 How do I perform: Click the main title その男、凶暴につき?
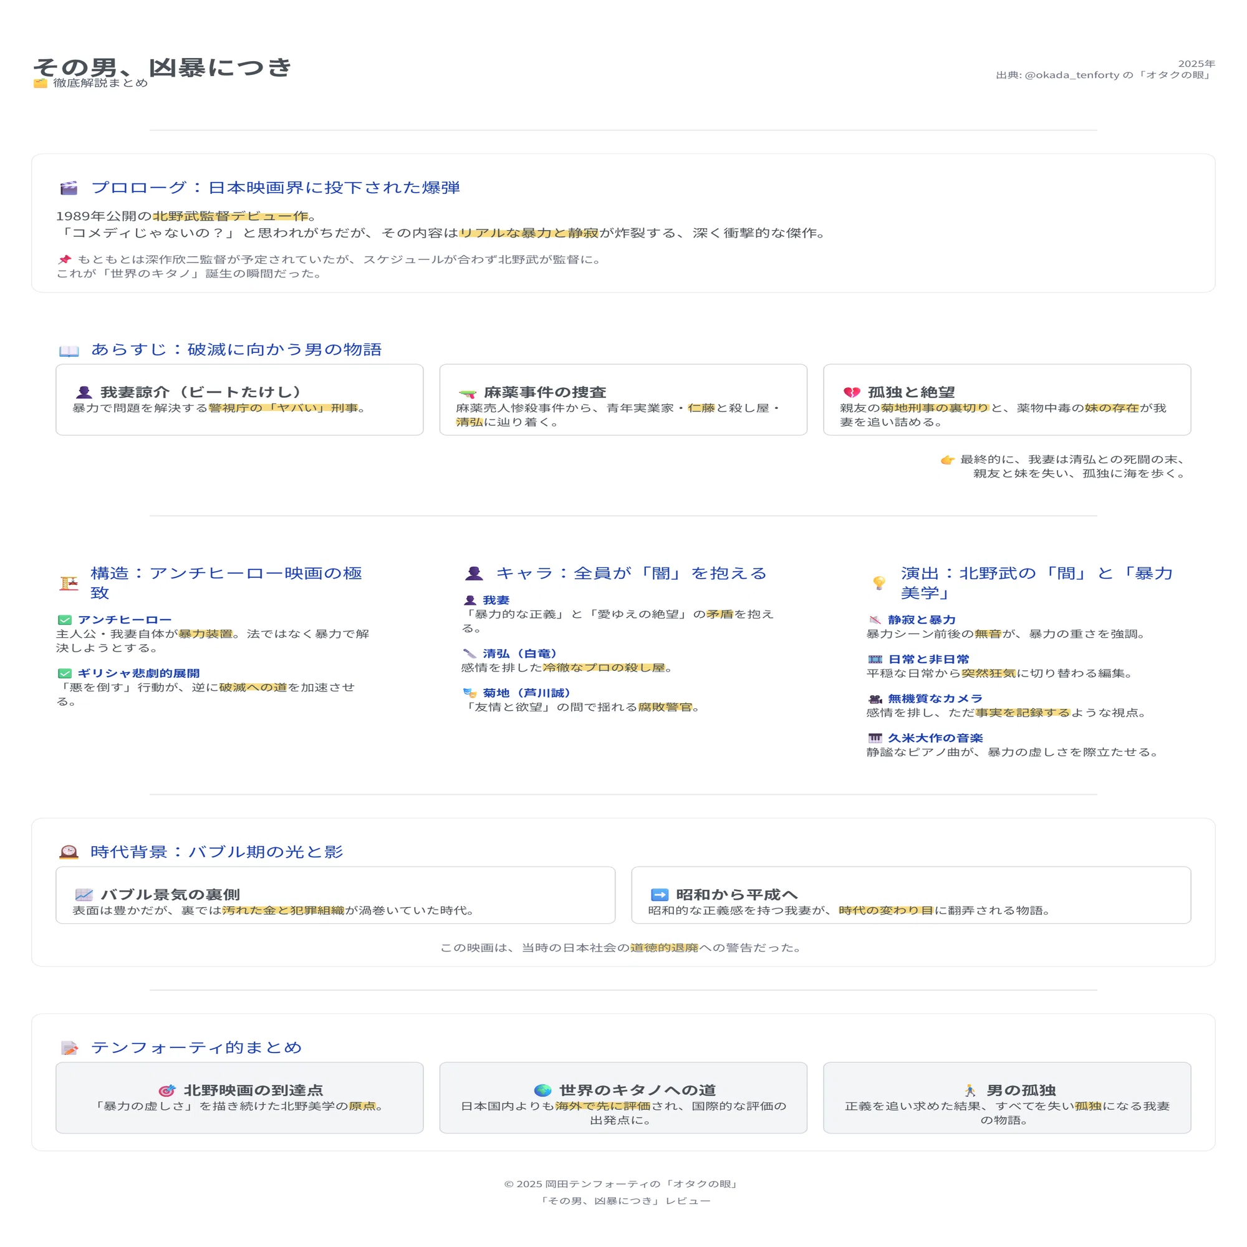pos(163,67)
